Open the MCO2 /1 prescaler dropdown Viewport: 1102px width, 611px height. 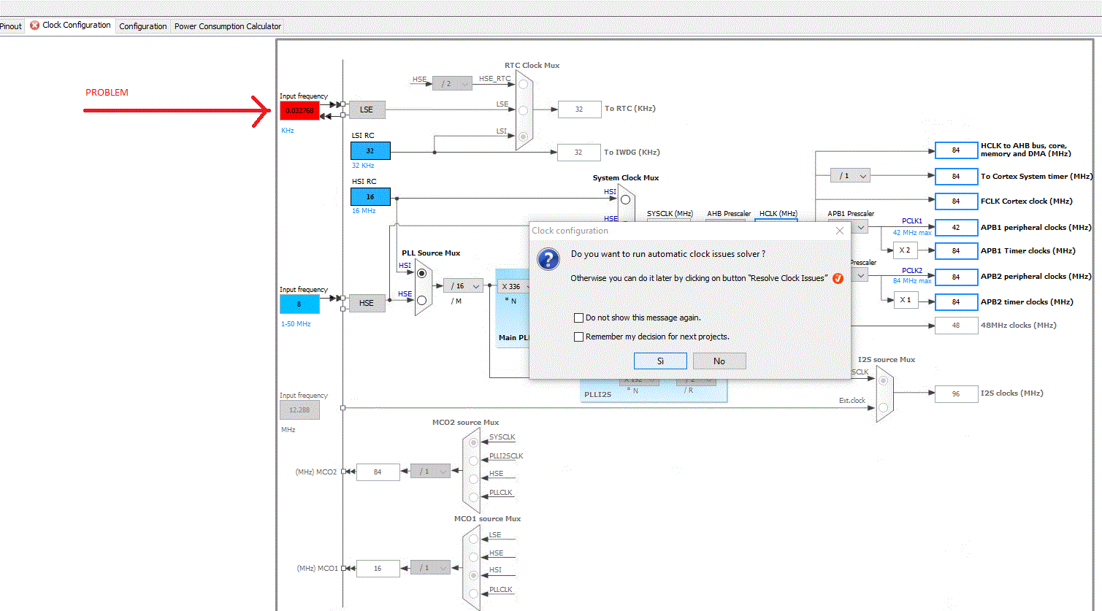point(430,472)
